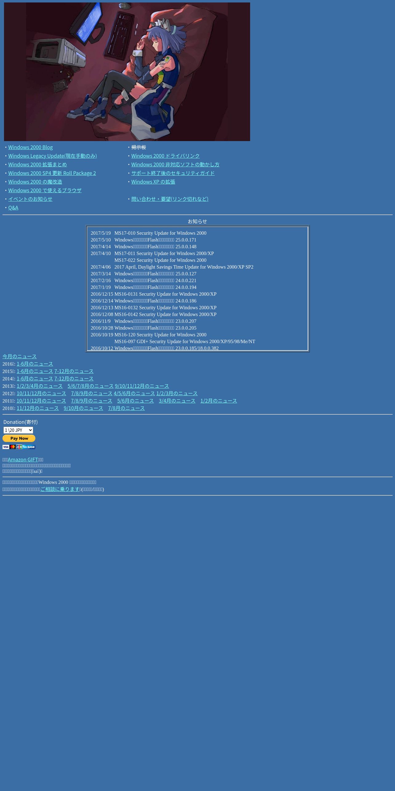Open サポート終了後のセキュリティガイド link
This screenshot has width=395, height=791.
click(173, 173)
